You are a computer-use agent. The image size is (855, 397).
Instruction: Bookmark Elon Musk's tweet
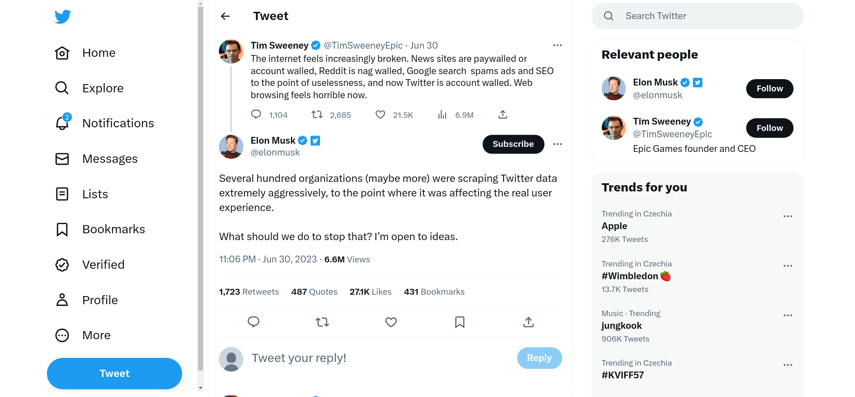[459, 322]
